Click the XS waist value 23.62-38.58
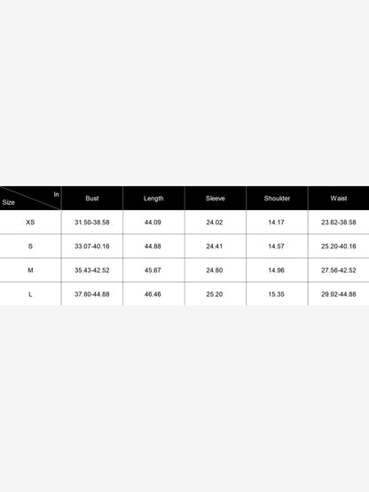The image size is (369, 492). coord(339,223)
